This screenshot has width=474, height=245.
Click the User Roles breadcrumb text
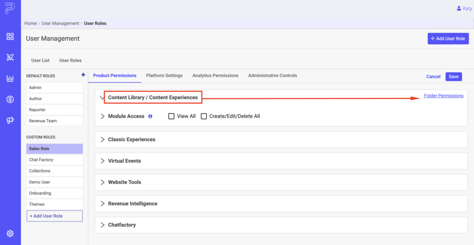click(x=95, y=23)
